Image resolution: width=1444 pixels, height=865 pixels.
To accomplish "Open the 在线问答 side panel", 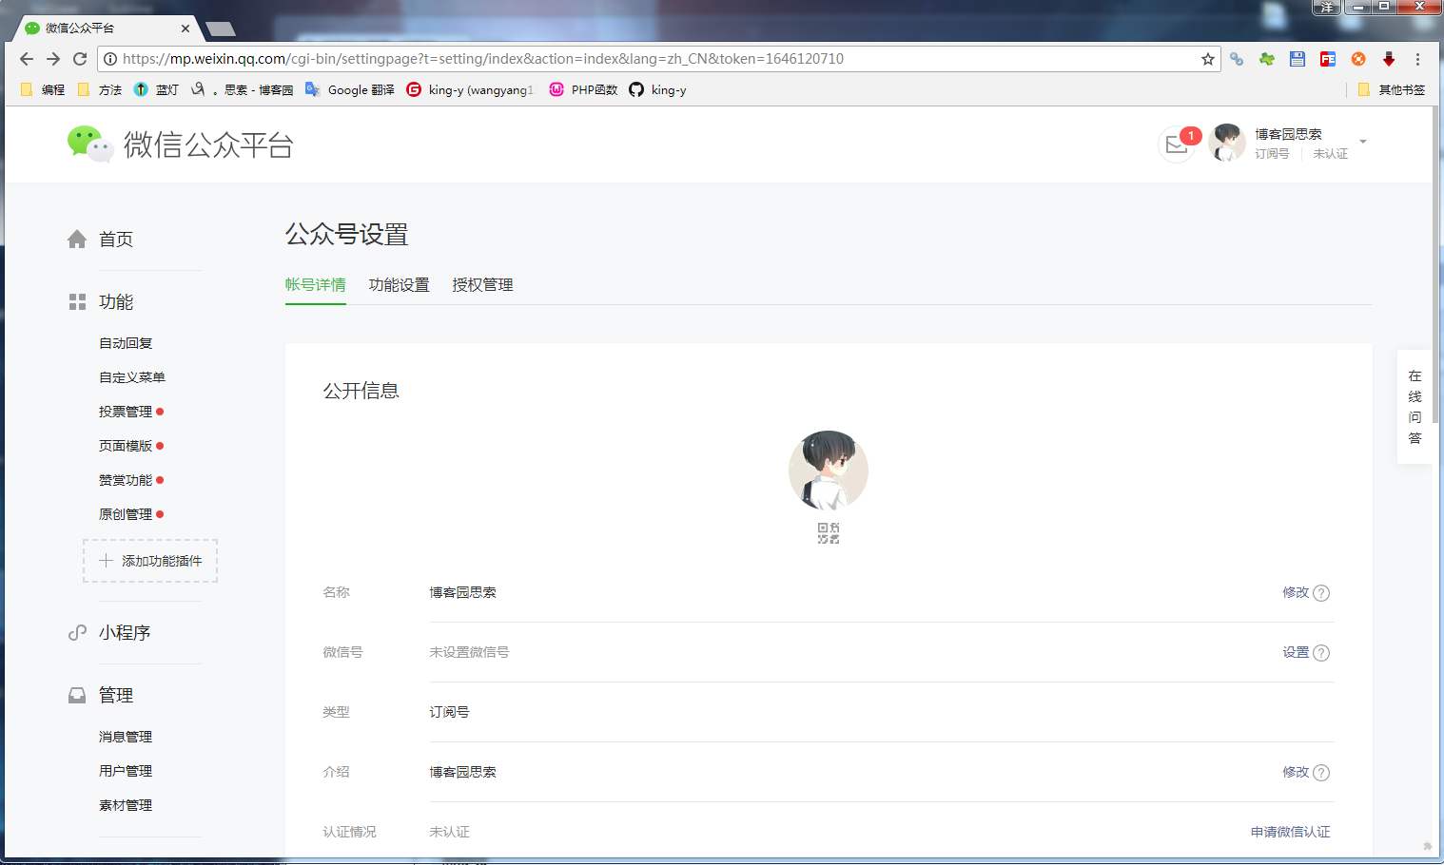I will point(1415,407).
